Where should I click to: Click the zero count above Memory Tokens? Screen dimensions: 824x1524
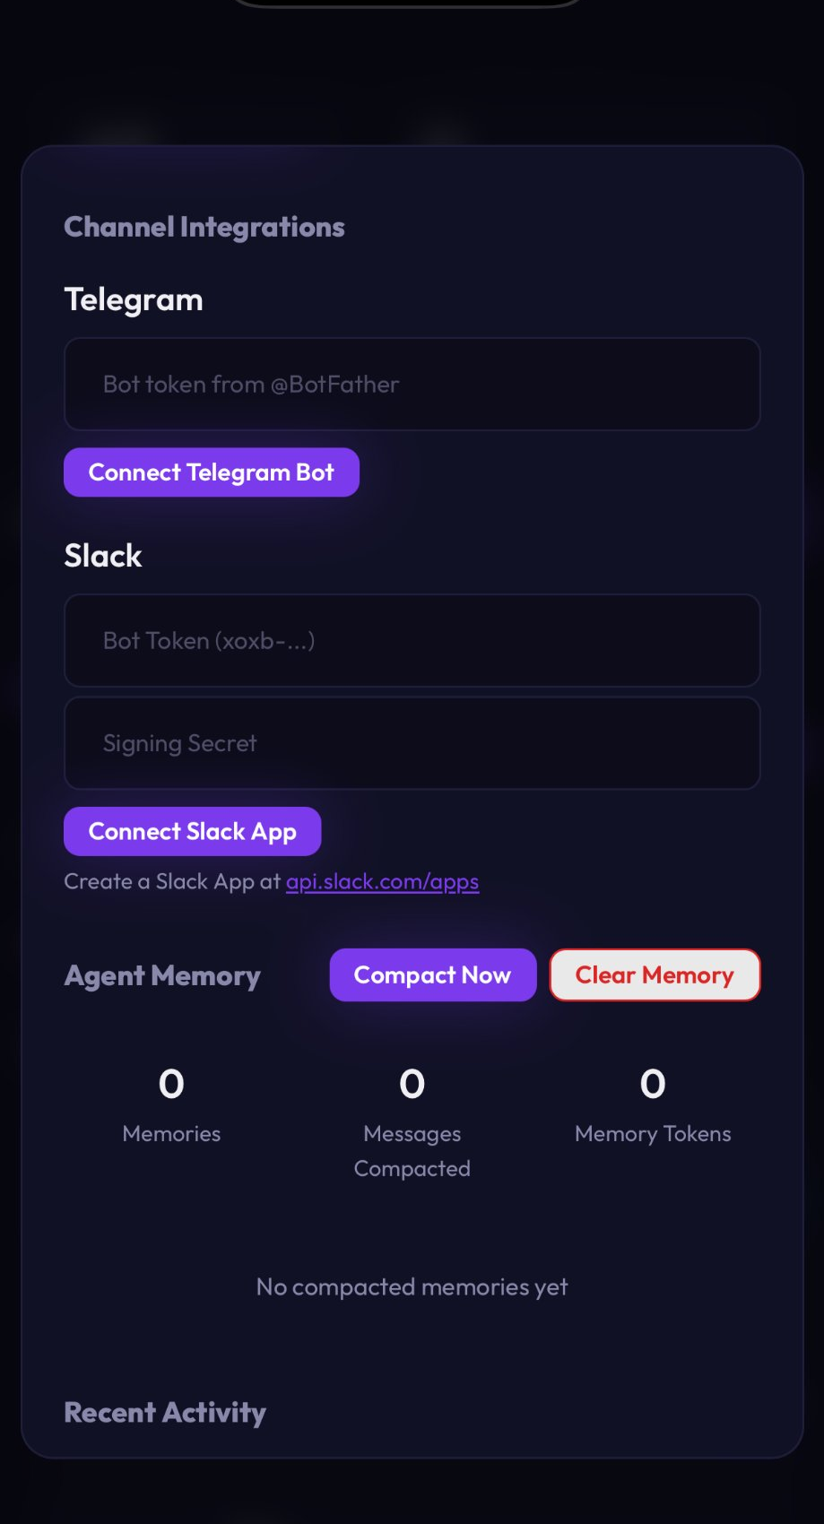point(653,1085)
